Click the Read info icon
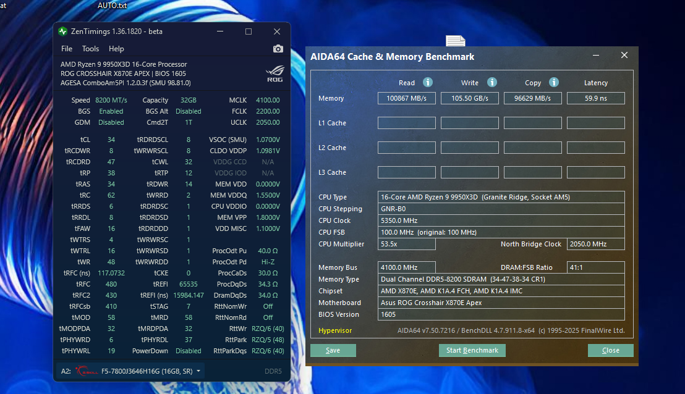 click(x=428, y=82)
